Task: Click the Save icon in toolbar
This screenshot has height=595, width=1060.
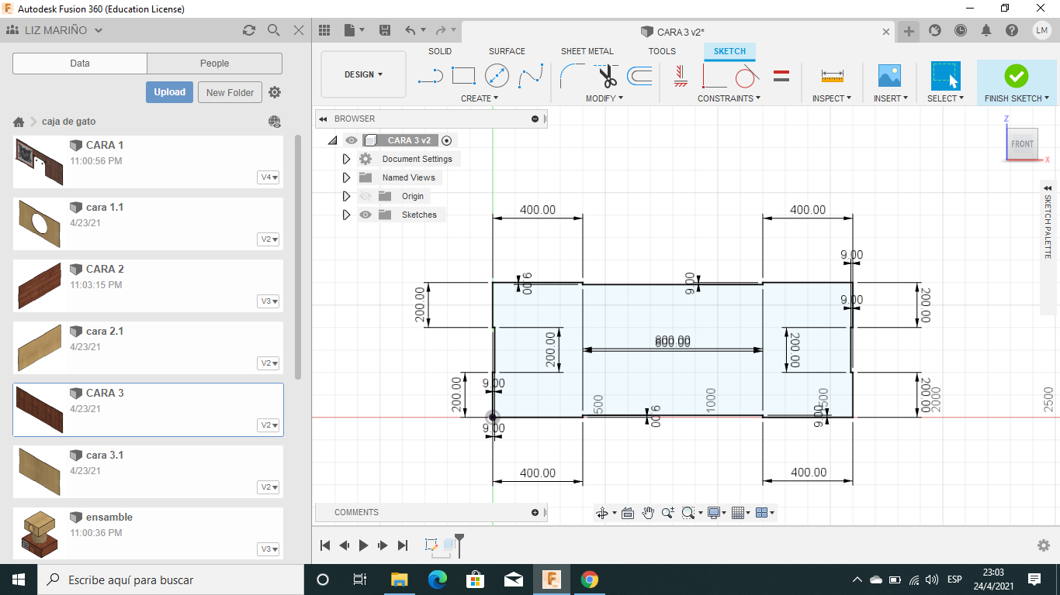Action: (384, 30)
